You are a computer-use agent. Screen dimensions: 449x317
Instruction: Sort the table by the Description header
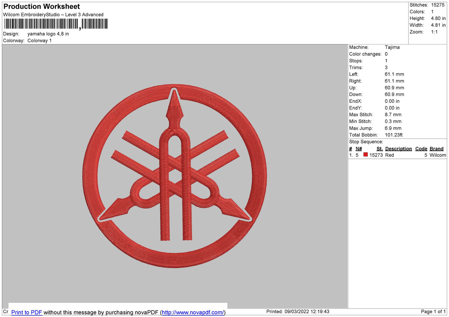tap(398, 148)
